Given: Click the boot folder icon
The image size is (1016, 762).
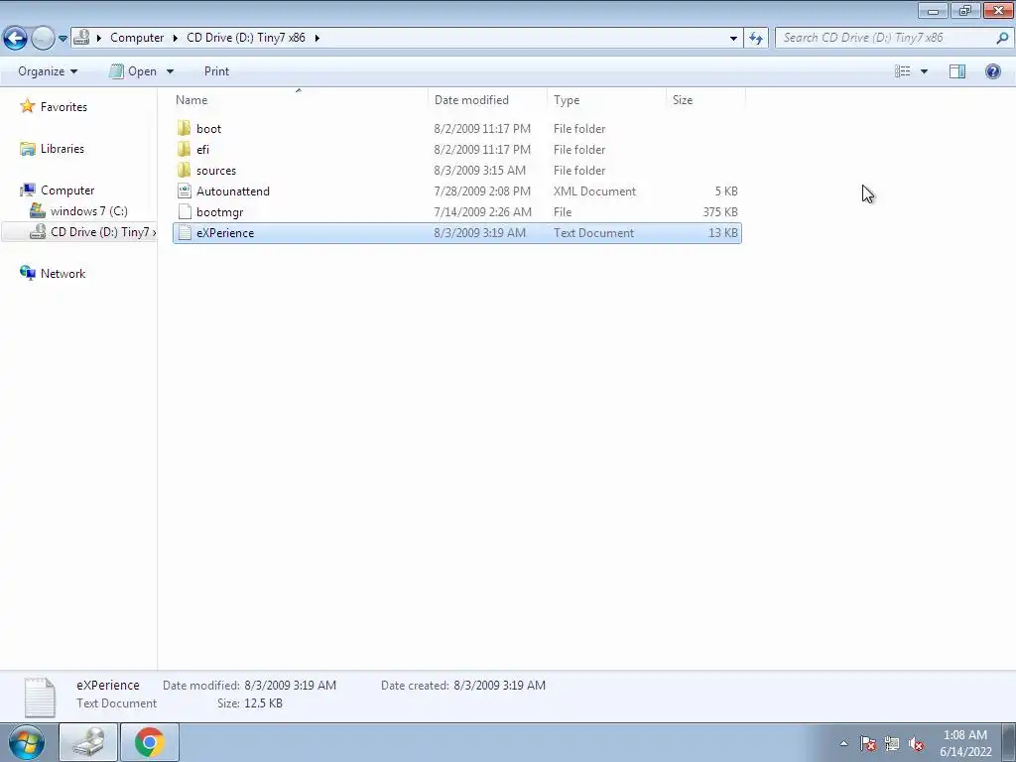Looking at the screenshot, I should 184,128.
